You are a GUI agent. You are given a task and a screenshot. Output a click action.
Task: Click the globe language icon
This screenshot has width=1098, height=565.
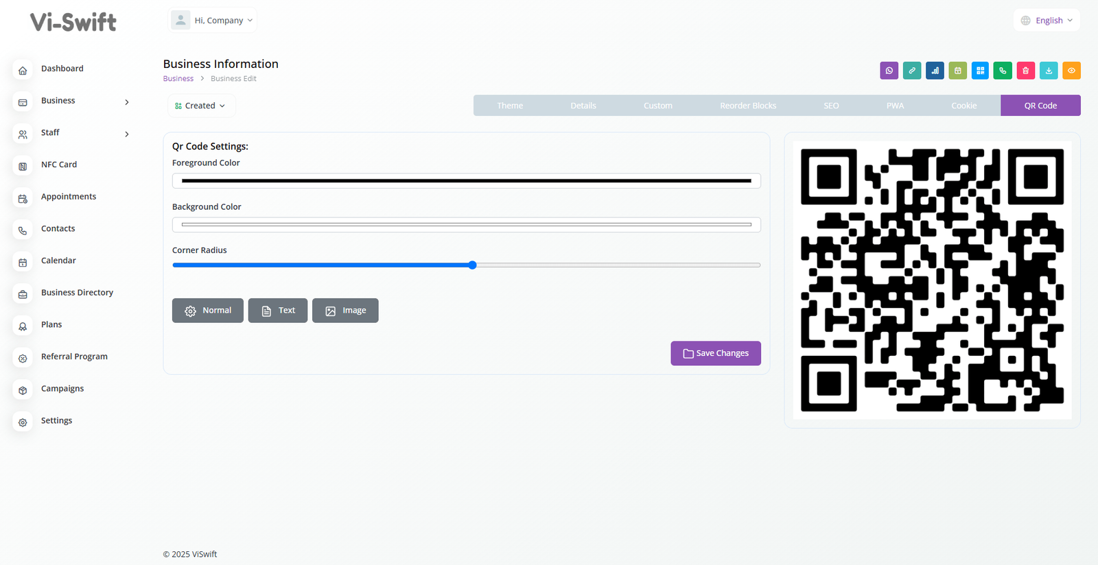coord(1025,21)
